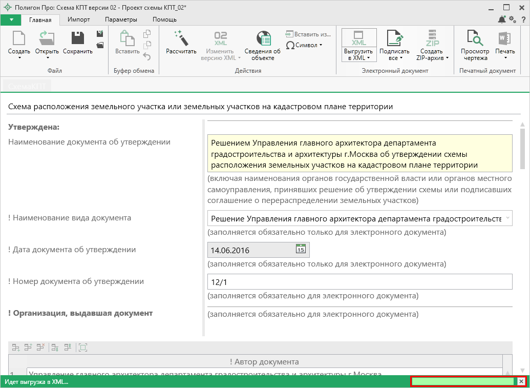Open the settings gears icon
The image size is (530, 388).
coord(512,19)
